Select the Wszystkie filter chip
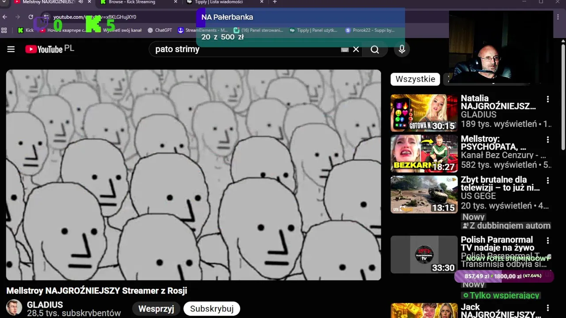The width and height of the screenshot is (566, 318). [415, 79]
